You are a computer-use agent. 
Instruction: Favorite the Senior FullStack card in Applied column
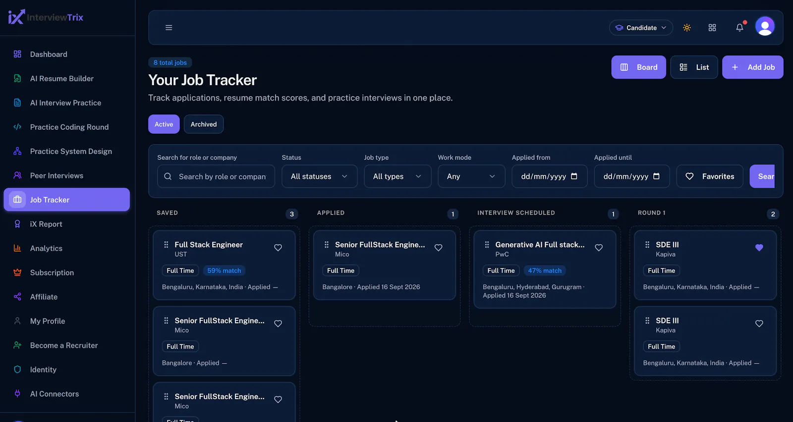coord(439,248)
